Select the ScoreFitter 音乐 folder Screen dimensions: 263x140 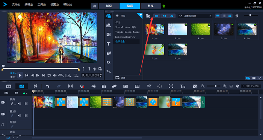point(126,27)
